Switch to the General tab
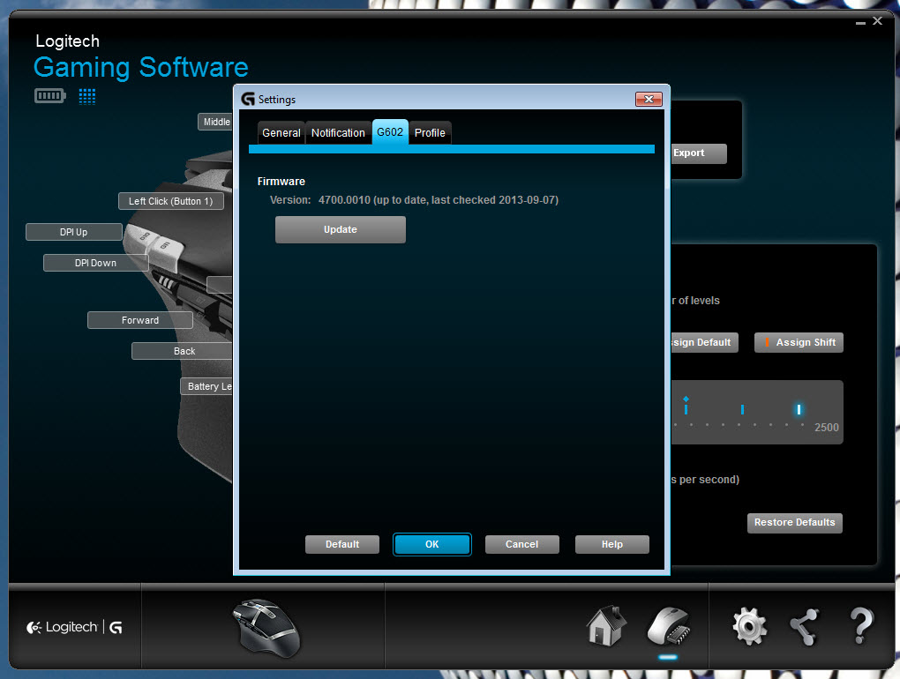Viewport: 900px width, 679px height. (281, 132)
